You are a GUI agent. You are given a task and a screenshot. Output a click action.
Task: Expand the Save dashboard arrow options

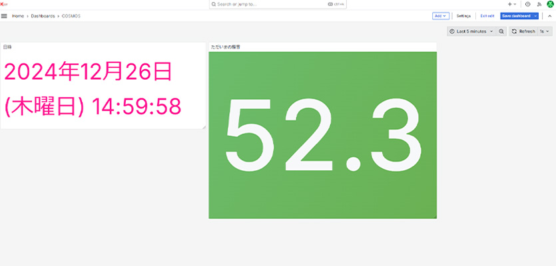(535, 15)
